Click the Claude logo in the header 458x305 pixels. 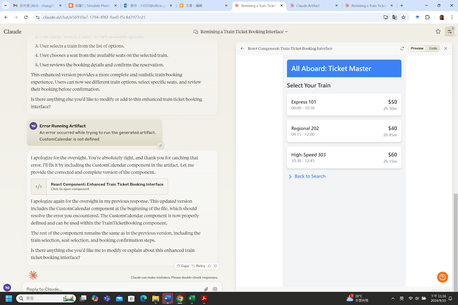tap(13, 31)
